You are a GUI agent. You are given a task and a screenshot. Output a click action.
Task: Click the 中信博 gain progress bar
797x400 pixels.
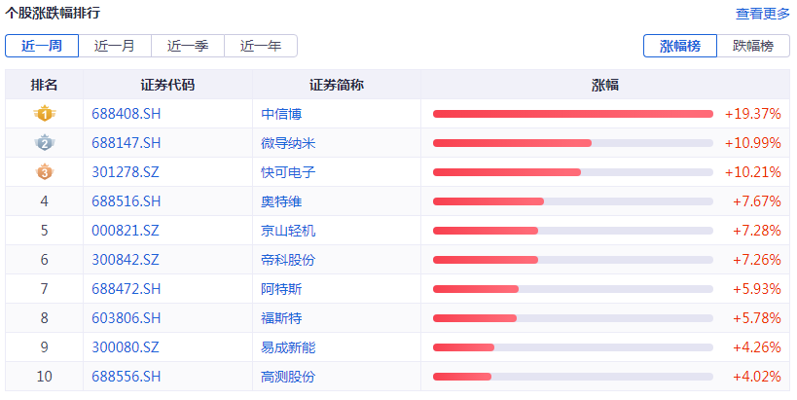click(x=572, y=114)
